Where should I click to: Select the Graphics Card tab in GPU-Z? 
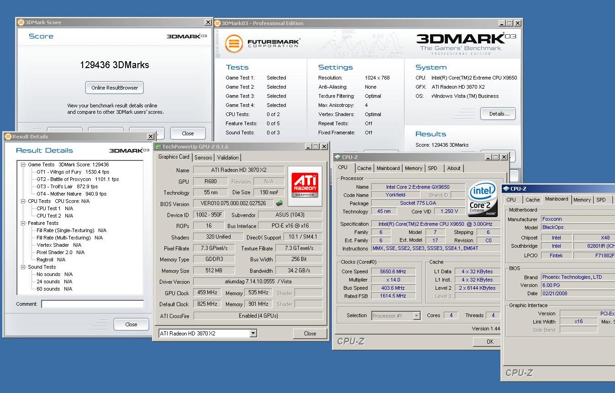[x=173, y=157]
